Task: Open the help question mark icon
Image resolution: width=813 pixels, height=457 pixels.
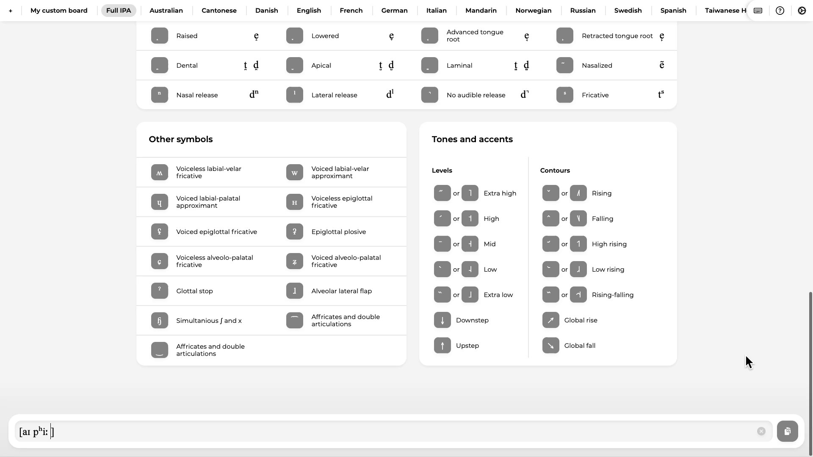Action: click(x=780, y=11)
